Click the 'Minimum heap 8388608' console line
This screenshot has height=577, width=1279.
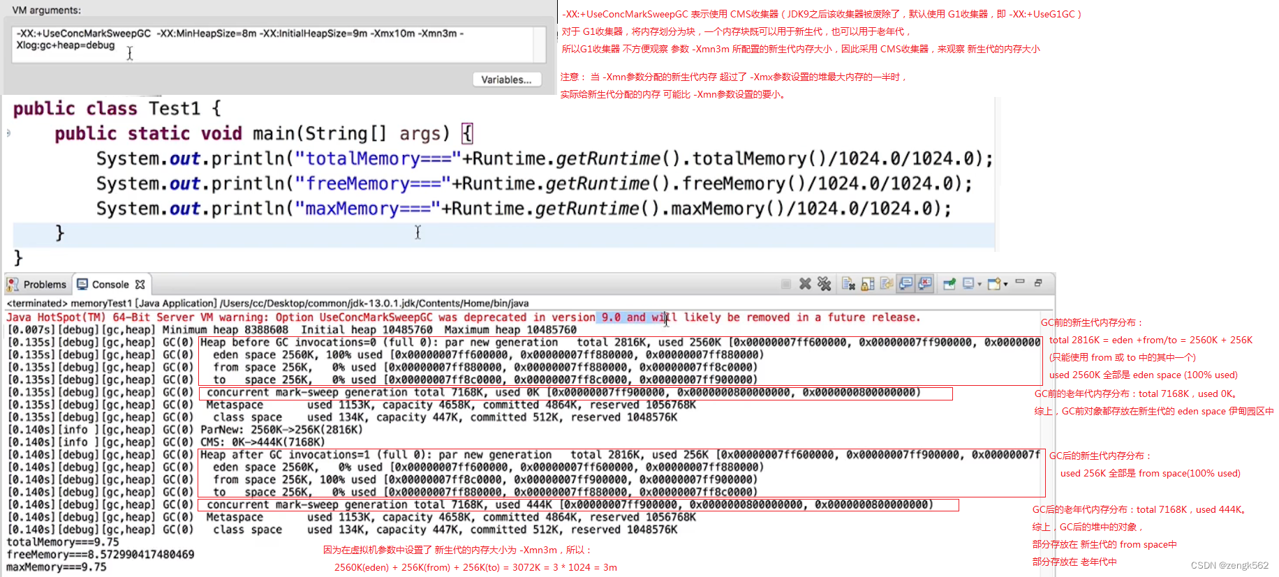click(292, 330)
